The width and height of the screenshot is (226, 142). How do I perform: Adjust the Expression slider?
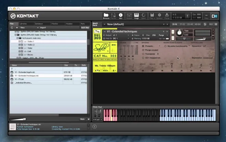[208, 58]
